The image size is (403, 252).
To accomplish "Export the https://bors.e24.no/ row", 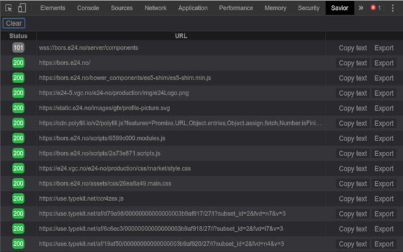I will 383,63.
